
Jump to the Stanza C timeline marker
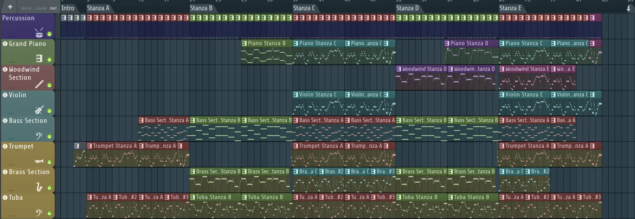(304, 8)
